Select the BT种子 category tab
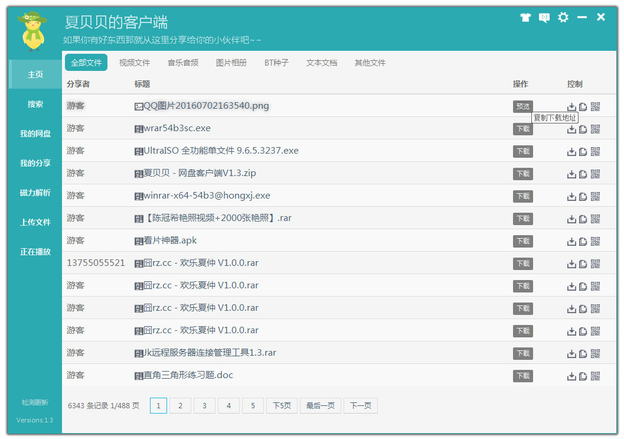 click(276, 63)
